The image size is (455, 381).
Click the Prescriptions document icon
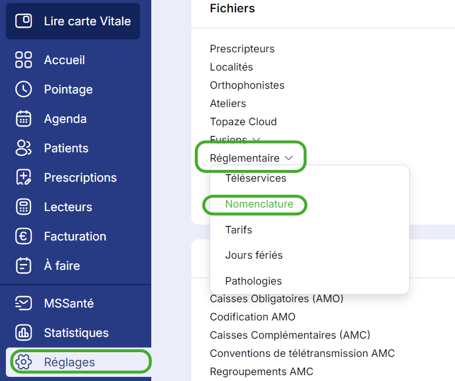[x=24, y=177]
